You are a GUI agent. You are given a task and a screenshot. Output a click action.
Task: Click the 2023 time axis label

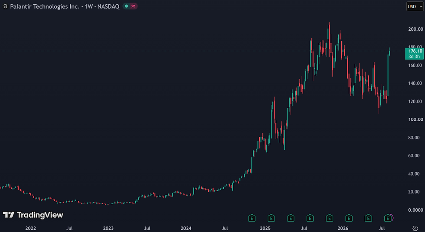pyautogui.click(x=108, y=228)
